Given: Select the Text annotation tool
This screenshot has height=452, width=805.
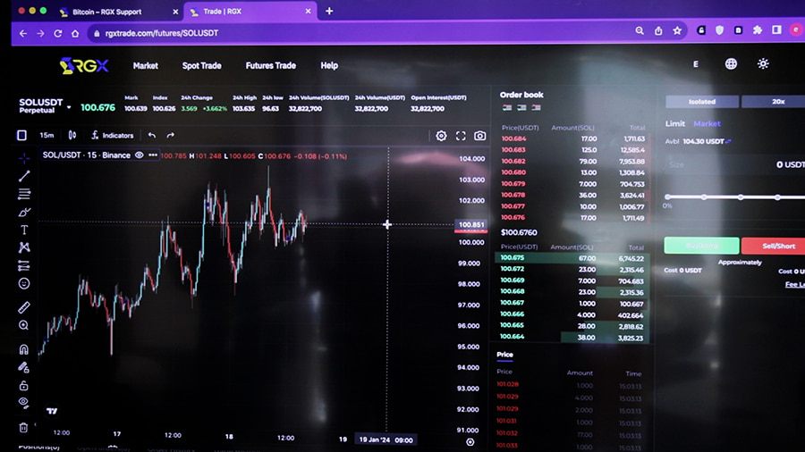Looking at the screenshot, I should 23,230.
